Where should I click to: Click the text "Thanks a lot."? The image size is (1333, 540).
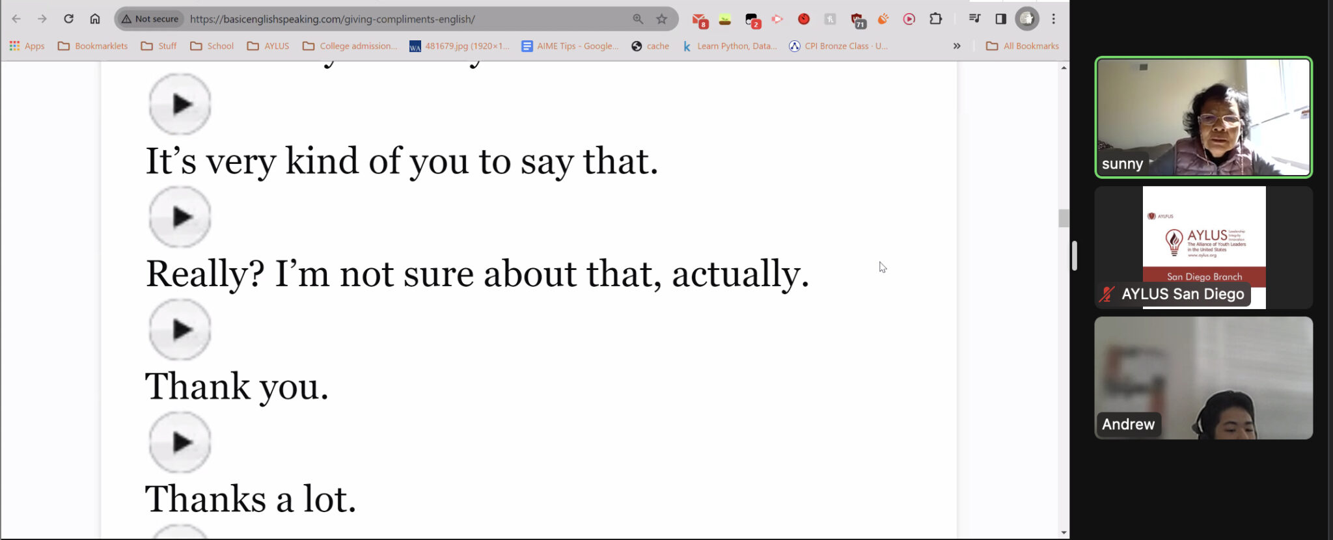point(251,499)
